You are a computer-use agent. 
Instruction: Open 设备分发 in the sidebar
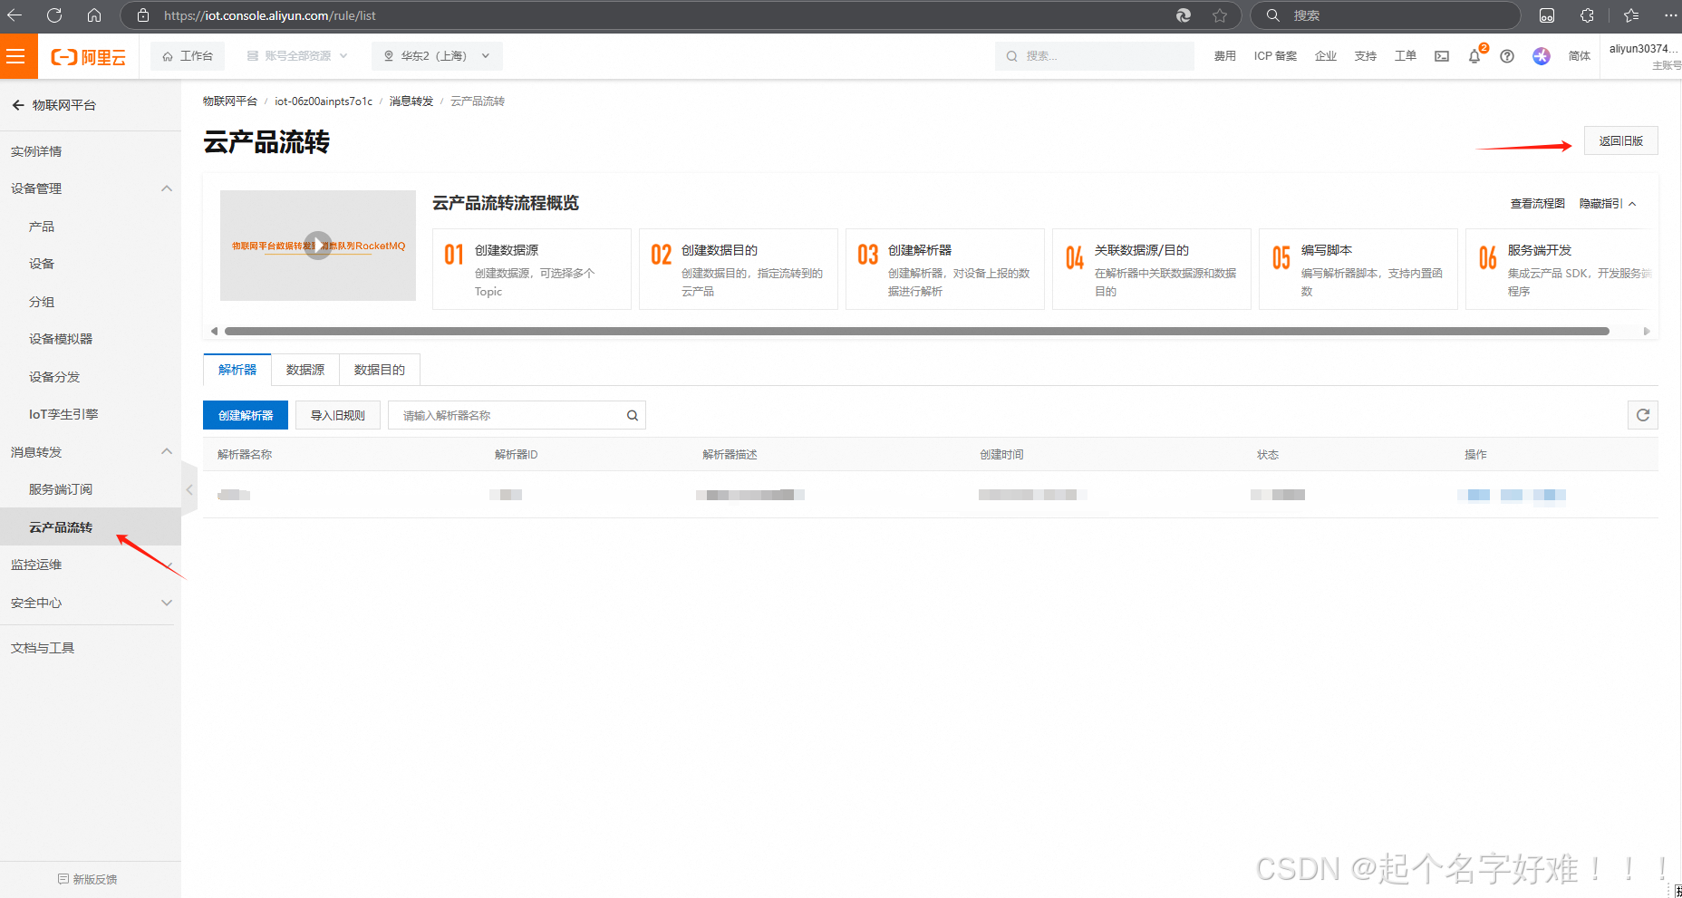pos(54,377)
